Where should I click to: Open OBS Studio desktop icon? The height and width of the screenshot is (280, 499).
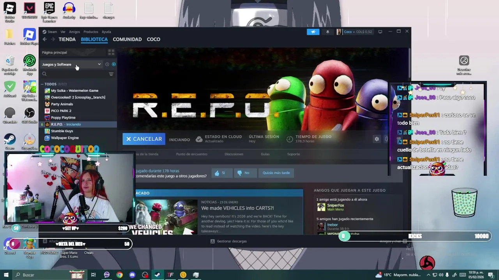pyautogui.click(x=29, y=115)
